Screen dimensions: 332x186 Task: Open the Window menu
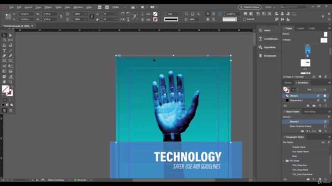coord(78,7)
